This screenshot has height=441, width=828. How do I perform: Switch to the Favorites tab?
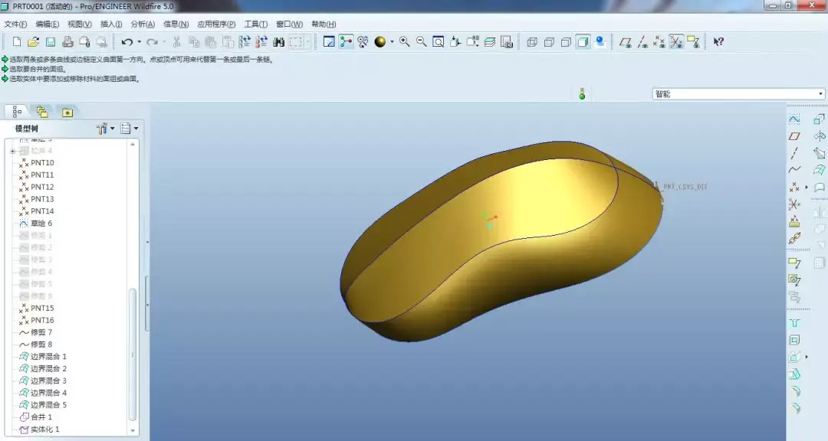[x=67, y=112]
